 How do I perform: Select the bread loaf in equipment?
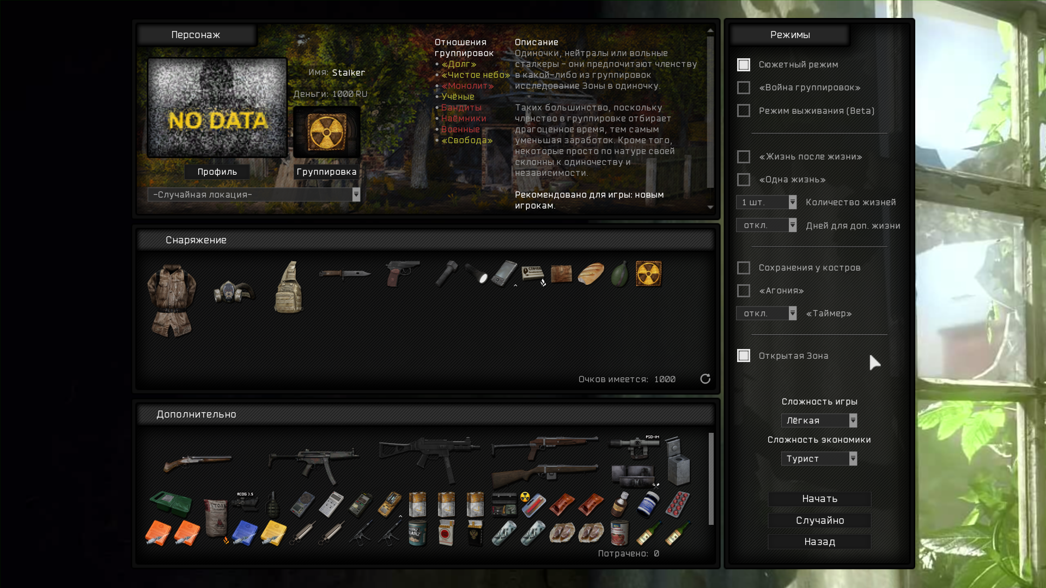[591, 274]
